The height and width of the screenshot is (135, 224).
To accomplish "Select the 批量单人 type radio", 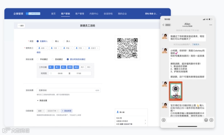I will tap(37, 41).
